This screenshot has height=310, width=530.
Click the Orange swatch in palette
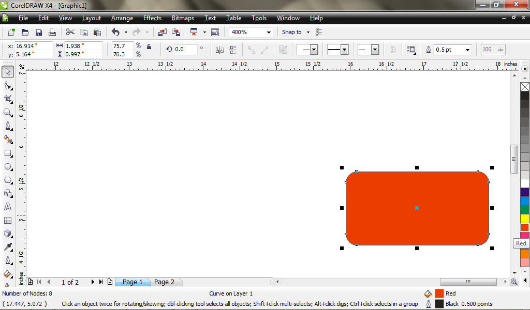click(x=525, y=253)
